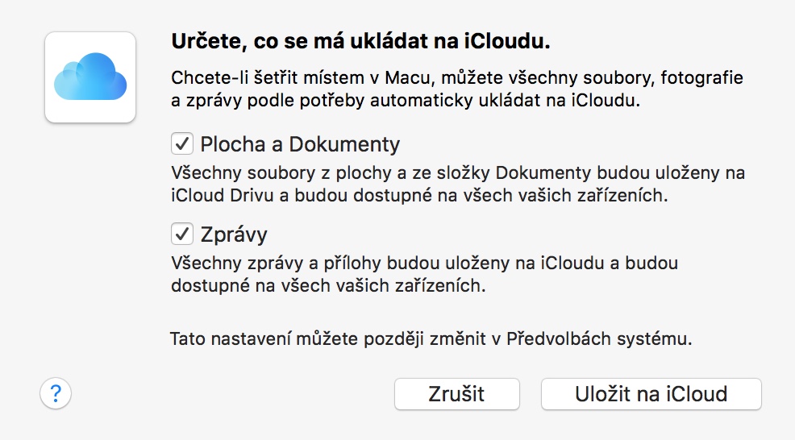Open help with the question mark button
Screen dimensions: 795x440
56,393
